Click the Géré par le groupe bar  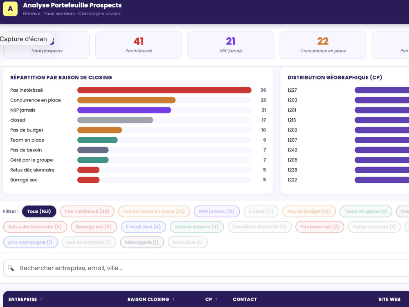coord(93,160)
